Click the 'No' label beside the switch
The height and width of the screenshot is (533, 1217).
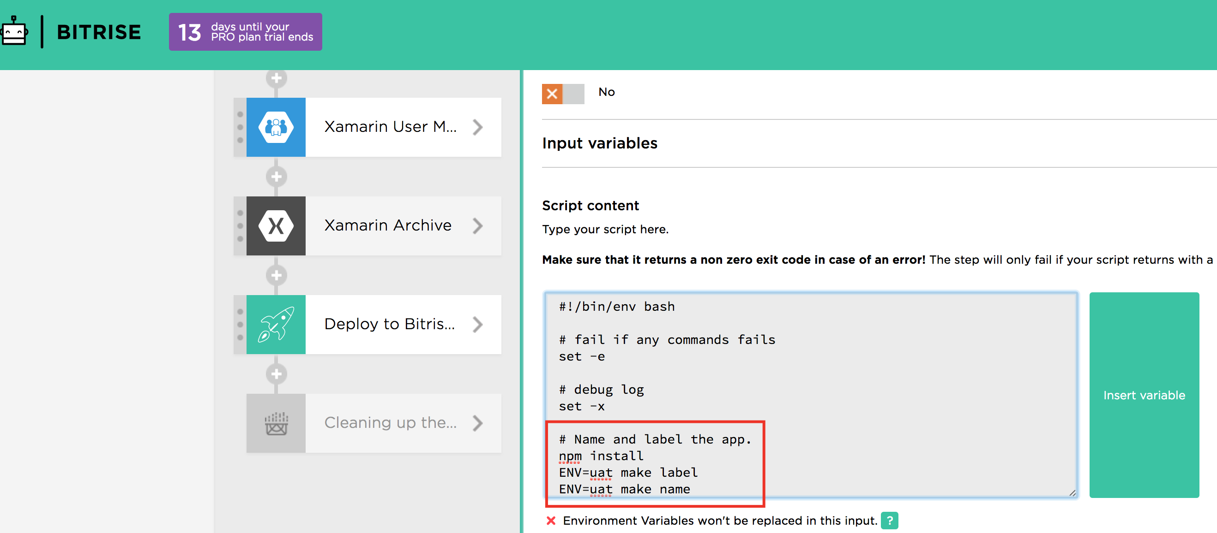click(x=607, y=92)
